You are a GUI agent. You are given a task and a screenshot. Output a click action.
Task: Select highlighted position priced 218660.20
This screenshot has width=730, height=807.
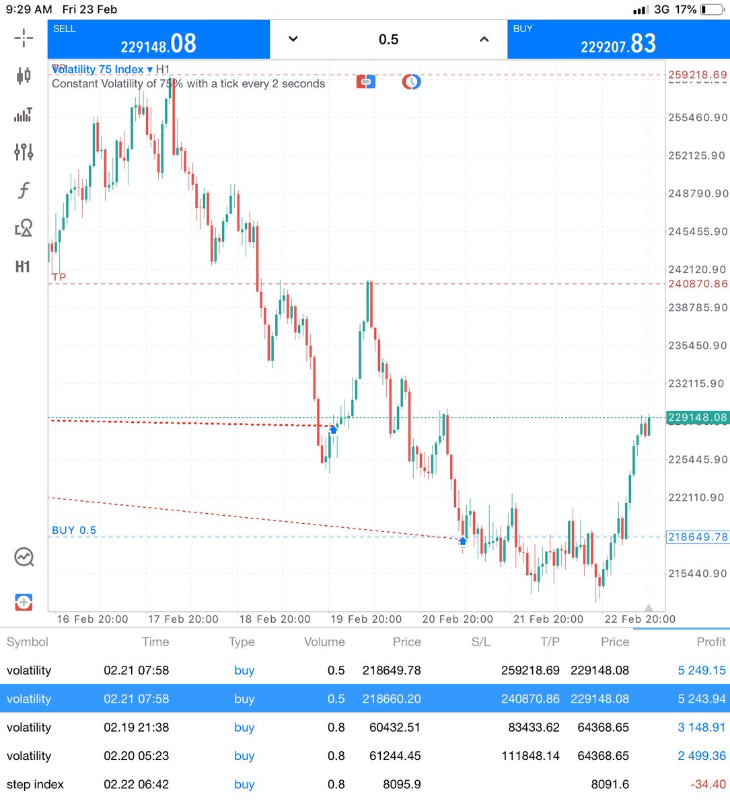(x=365, y=699)
